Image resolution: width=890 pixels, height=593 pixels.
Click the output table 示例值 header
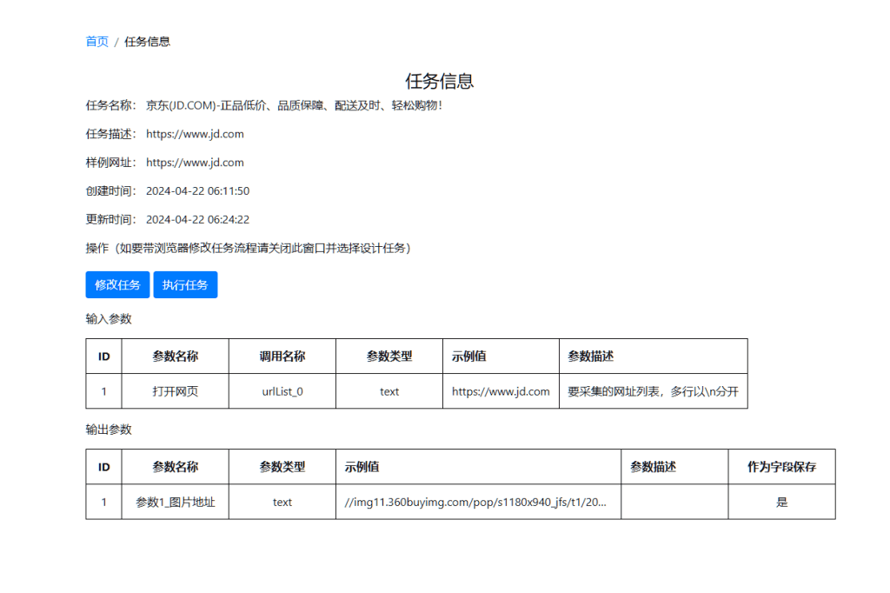coord(478,467)
